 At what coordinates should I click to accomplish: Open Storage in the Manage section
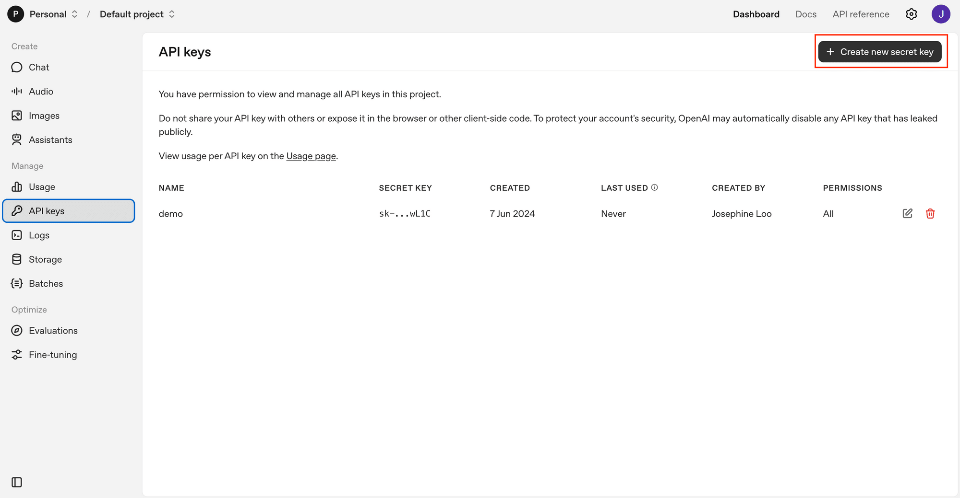45,260
